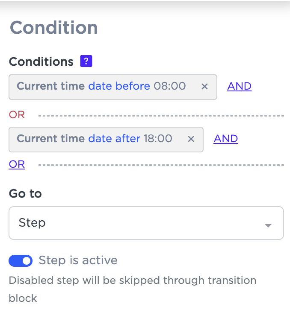
Task: Click the 'Step is active' label text
Action: coord(78,260)
